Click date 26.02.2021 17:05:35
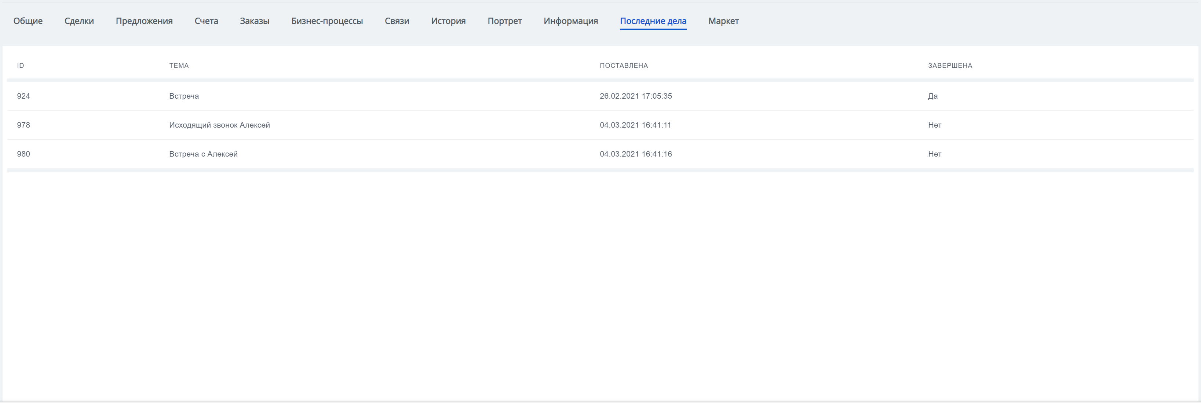This screenshot has width=1201, height=403. pyautogui.click(x=635, y=96)
